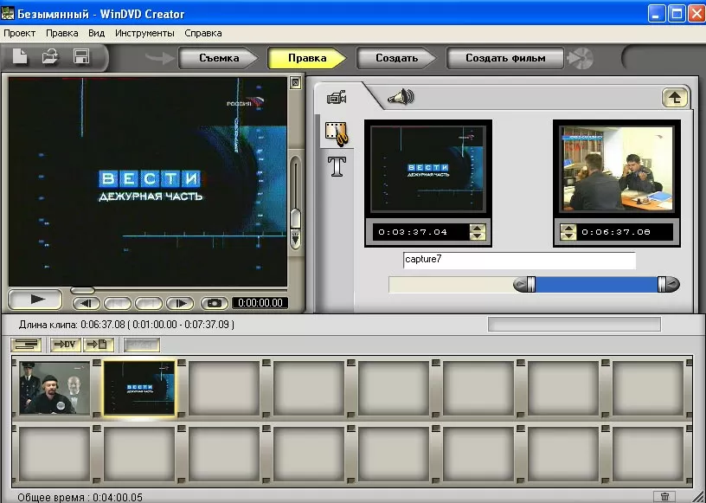This screenshot has width=706, height=503.
Task: Click the blue trim range slider
Action: (597, 285)
